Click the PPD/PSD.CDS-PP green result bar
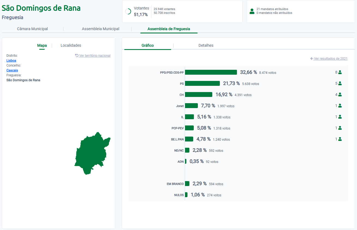Image resolution: width=357 pixels, height=230 pixels. click(x=211, y=72)
